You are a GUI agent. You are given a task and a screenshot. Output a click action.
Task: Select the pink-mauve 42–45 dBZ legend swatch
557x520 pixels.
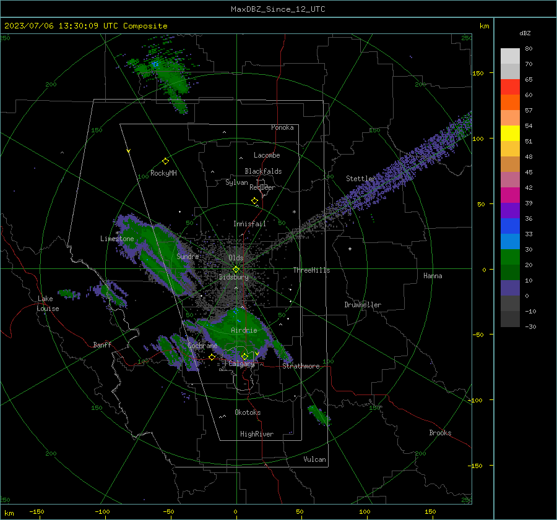[x=510, y=179]
